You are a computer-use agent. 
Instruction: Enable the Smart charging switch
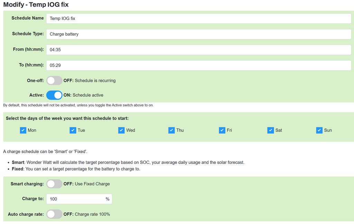(x=54, y=184)
